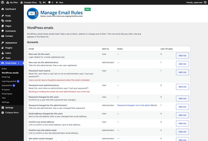The height and width of the screenshot is (141, 208).
Task: Click the Email Rules menu icon
Action: click(3, 63)
